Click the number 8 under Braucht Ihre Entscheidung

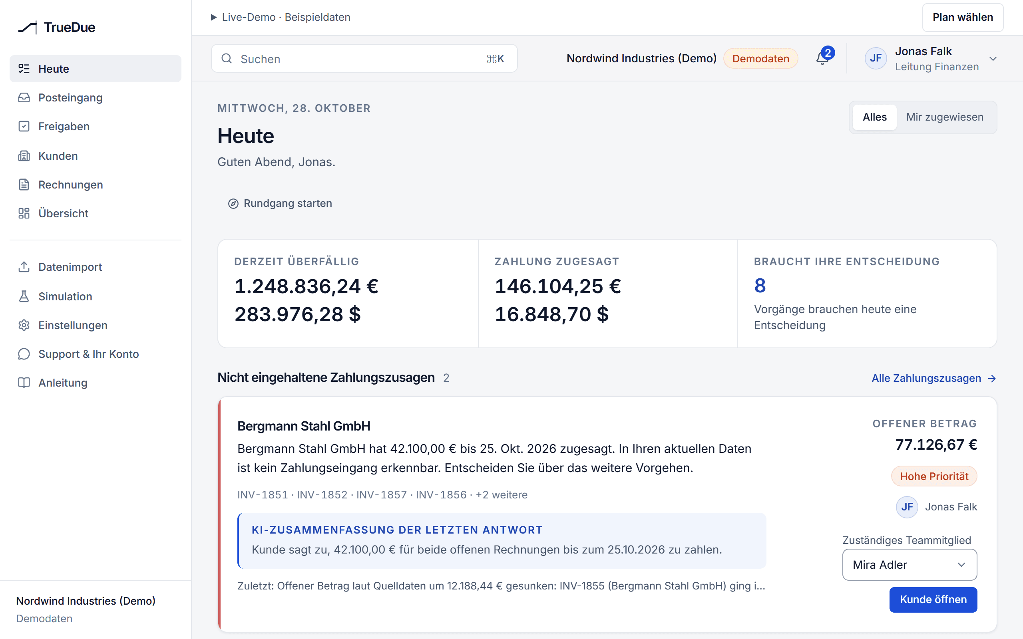tap(760, 286)
